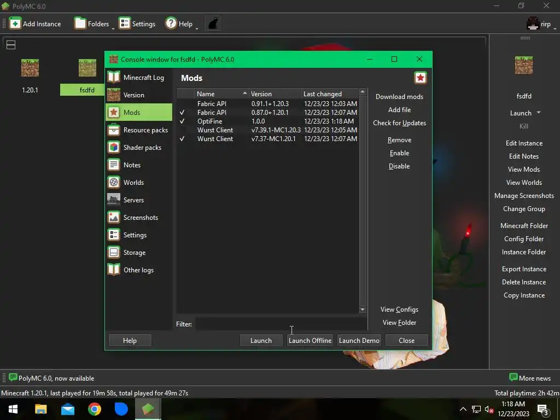Open the Notes page
The width and height of the screenshot is (560, 420).
point(139,165)
